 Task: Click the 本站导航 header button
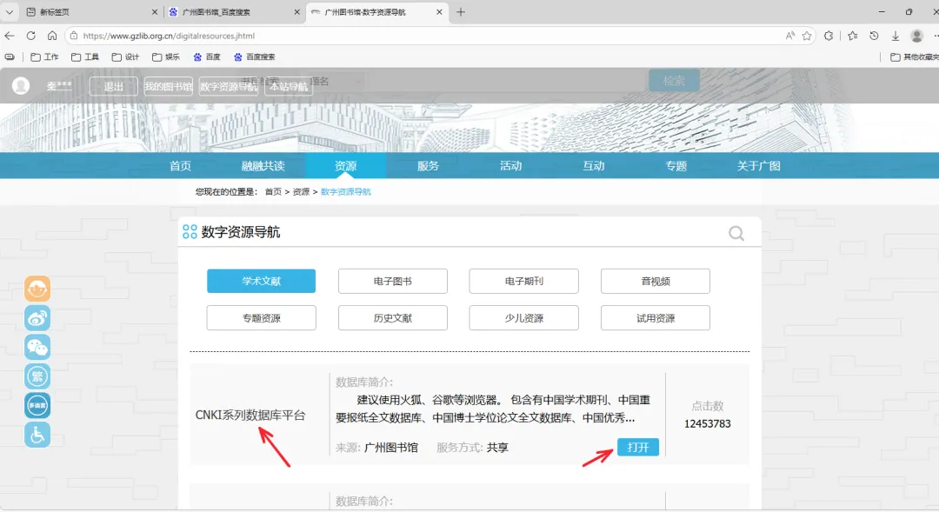tap(289, 86)
